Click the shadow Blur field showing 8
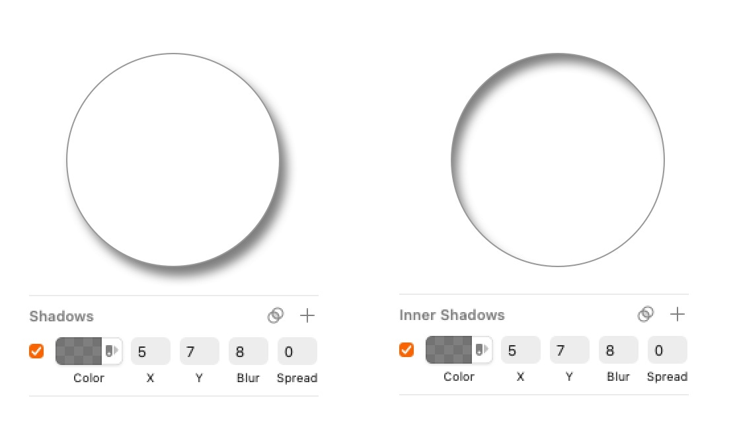 [248, 351]
